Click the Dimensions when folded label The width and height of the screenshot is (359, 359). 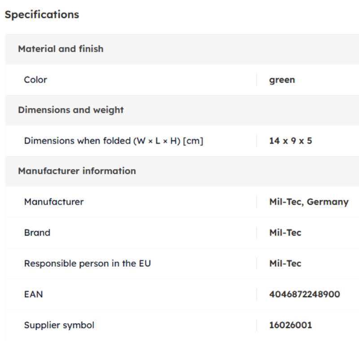click(x=114, y=141)
